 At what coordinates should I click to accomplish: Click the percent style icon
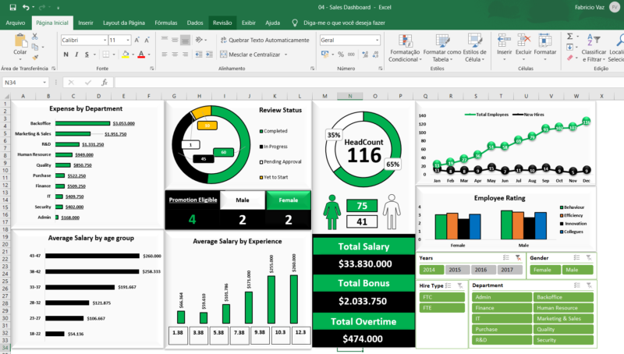(341, 55)
